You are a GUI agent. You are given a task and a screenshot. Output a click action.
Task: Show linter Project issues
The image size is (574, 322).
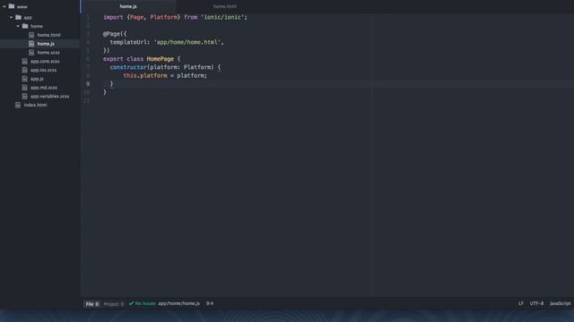pos(114,304)
